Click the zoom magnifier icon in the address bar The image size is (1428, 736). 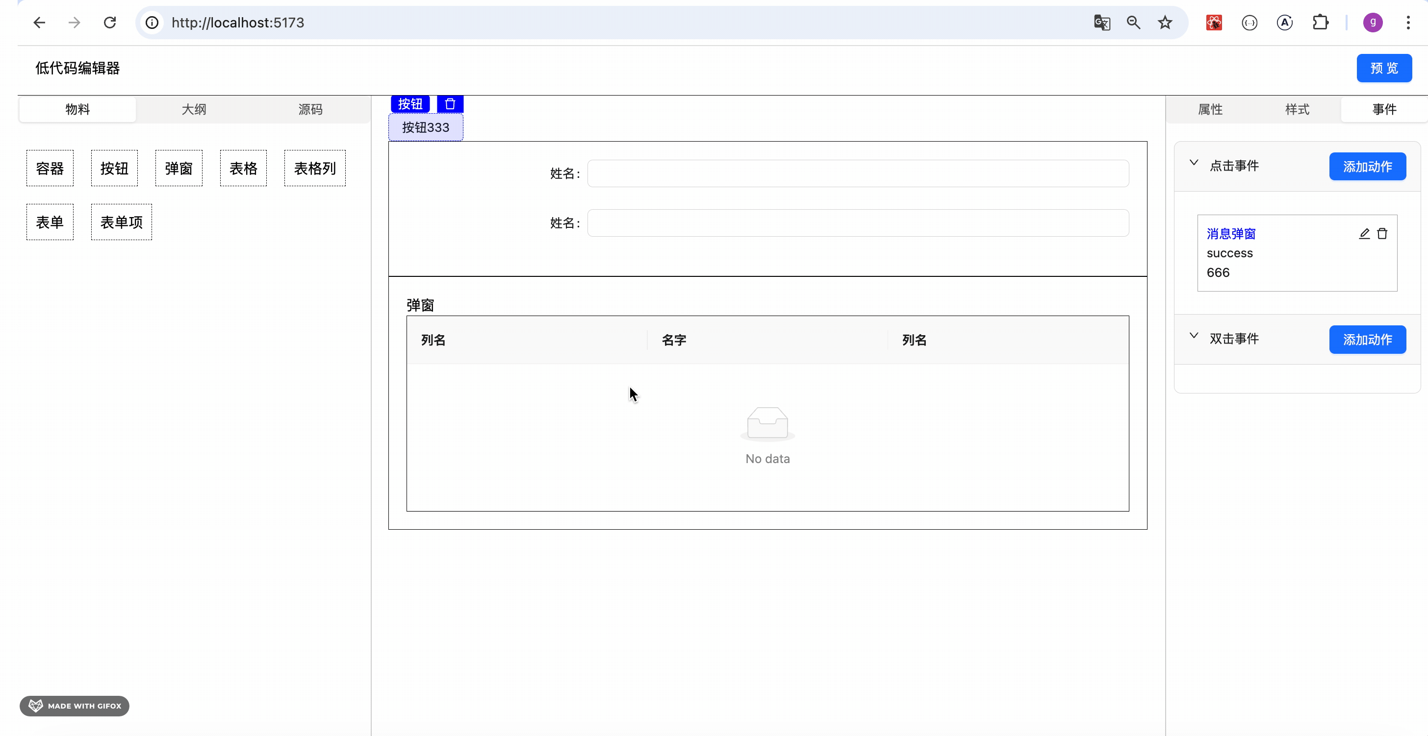(1133, 23)
